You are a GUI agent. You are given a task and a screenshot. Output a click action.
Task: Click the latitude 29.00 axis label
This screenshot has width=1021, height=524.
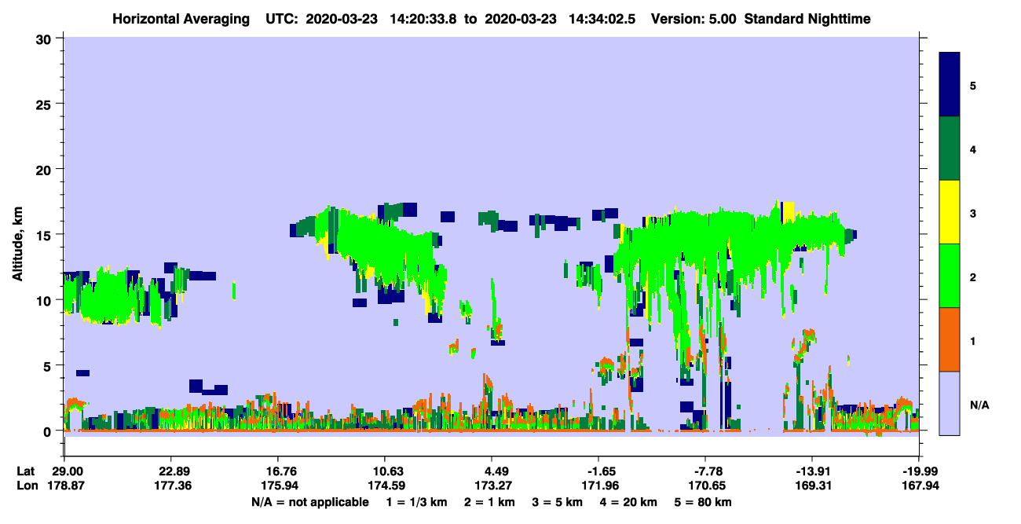(x=68, y=471)
